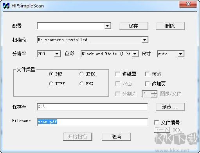Select the TIFF file type radio button
Image resolution: width=200 pixels, height=153 pixels.
click(51, 84)
